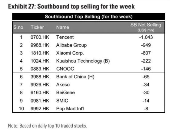The image size is (172, 130).
Task: Click the Pop Mart Int'l name
Action: pyautogui.click(x=70, y=109)
